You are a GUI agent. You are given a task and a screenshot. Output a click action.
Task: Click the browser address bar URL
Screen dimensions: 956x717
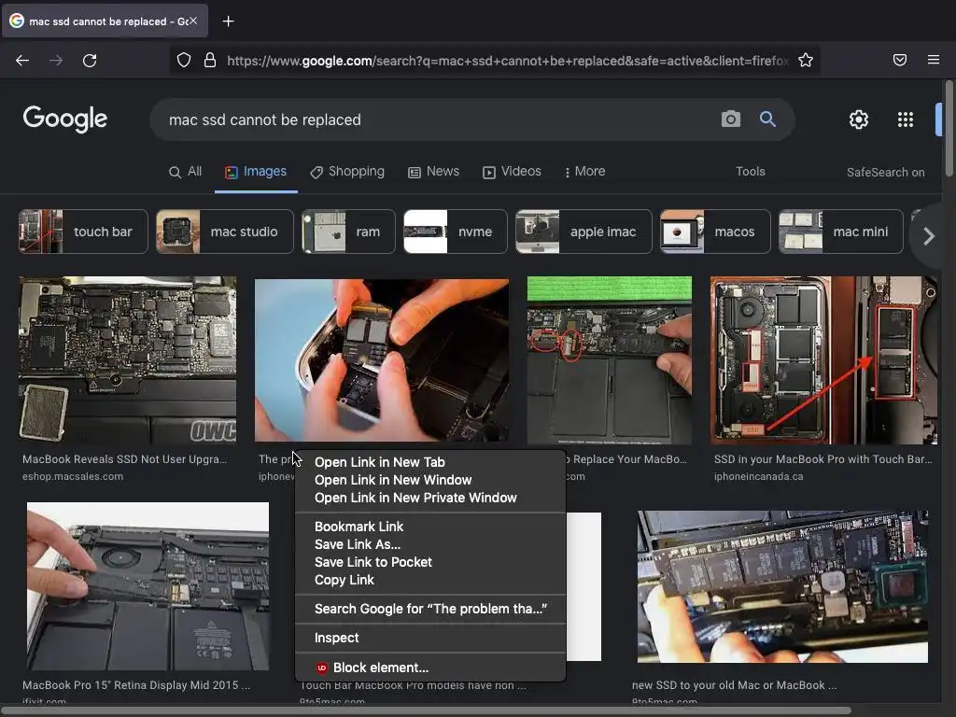[507, 61]
